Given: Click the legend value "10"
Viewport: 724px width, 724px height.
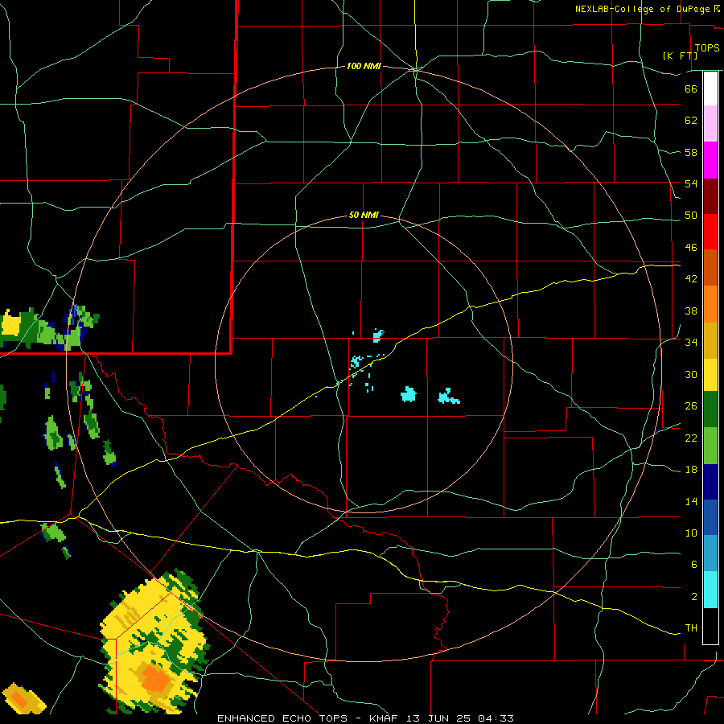Looking at the screenshot, I should (691, 533).
